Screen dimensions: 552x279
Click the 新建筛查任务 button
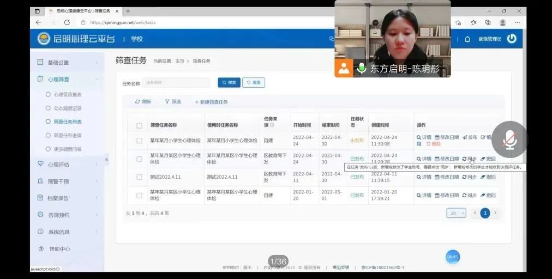[x=211, y=102]
